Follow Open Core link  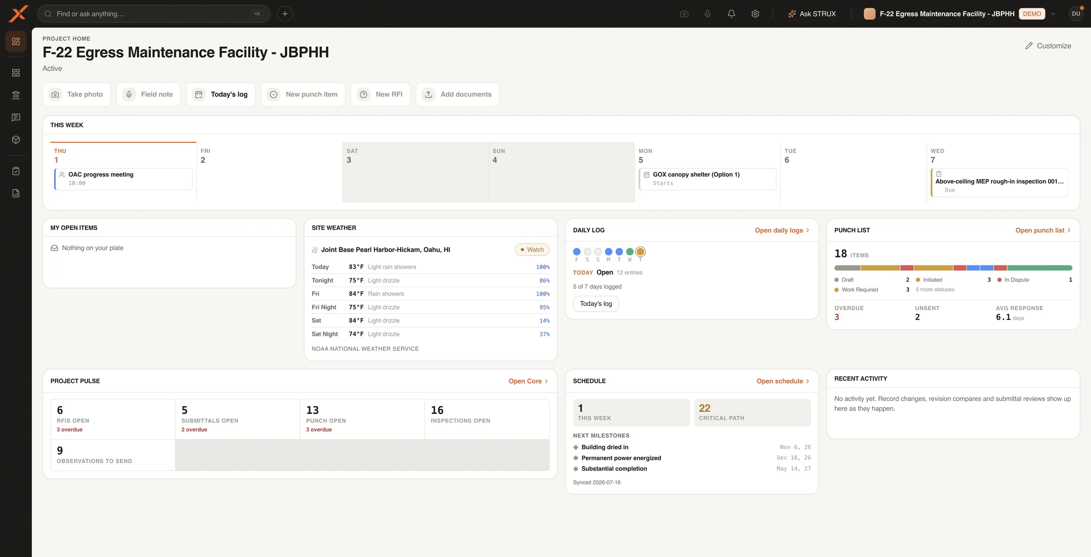point(529,381)
